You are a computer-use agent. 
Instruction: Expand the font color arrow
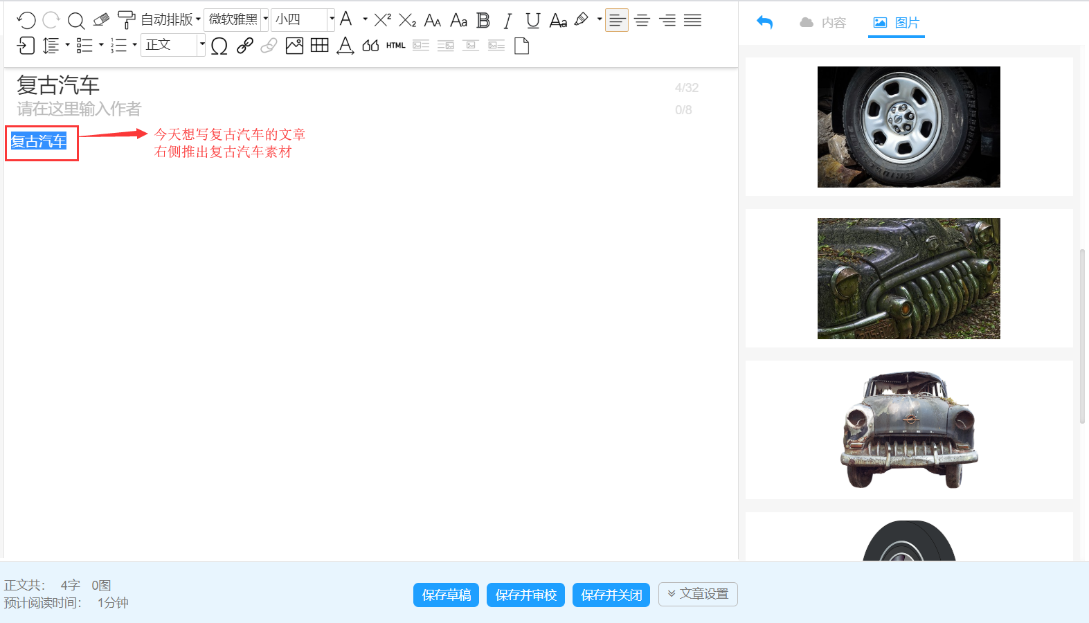[365, 19]
